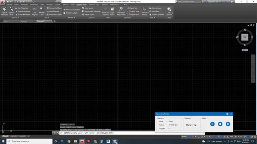Switch to the Model layout tab
The height and width of the screenshot is (144, 257).
(x=5, y=136)
